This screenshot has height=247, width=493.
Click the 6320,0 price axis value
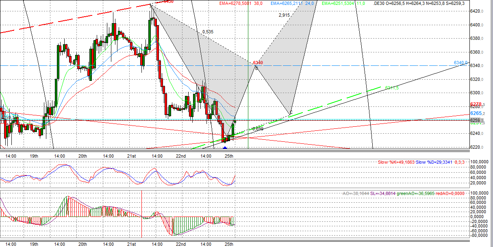pos(476,79)
